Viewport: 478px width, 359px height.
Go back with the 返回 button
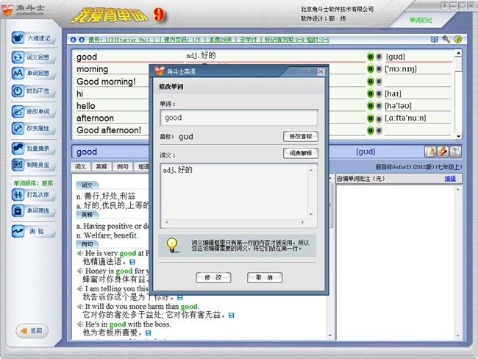32,330
